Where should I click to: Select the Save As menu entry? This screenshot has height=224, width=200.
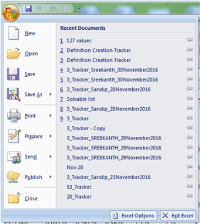tap(33, 94)
